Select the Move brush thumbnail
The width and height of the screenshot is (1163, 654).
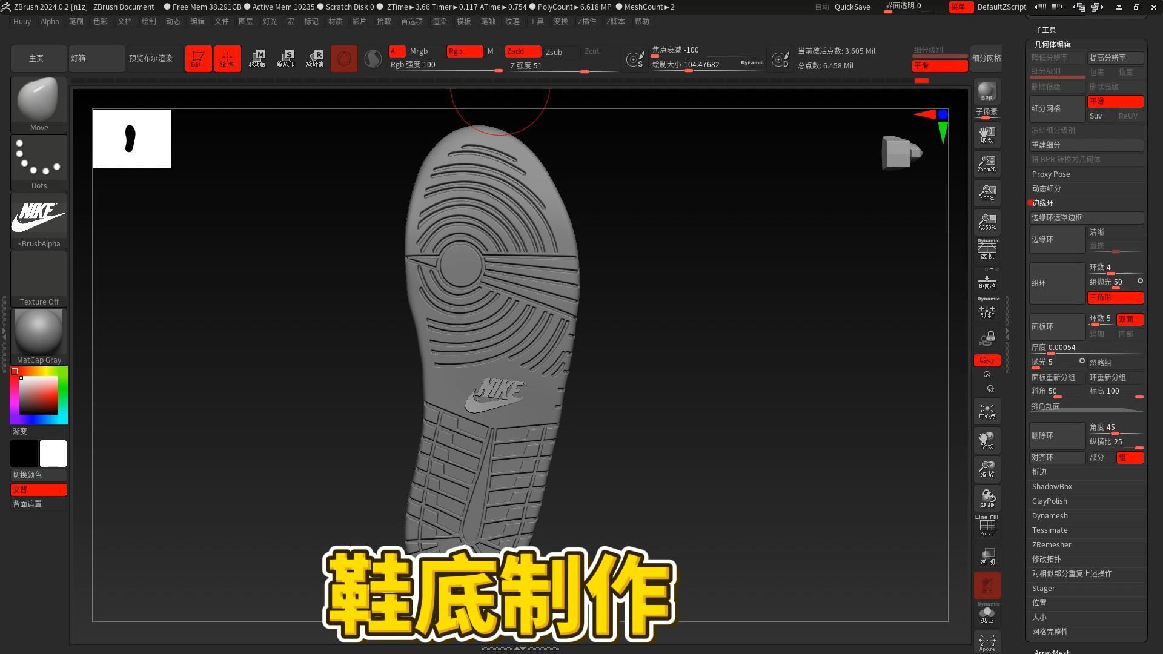tap(39, 104)
